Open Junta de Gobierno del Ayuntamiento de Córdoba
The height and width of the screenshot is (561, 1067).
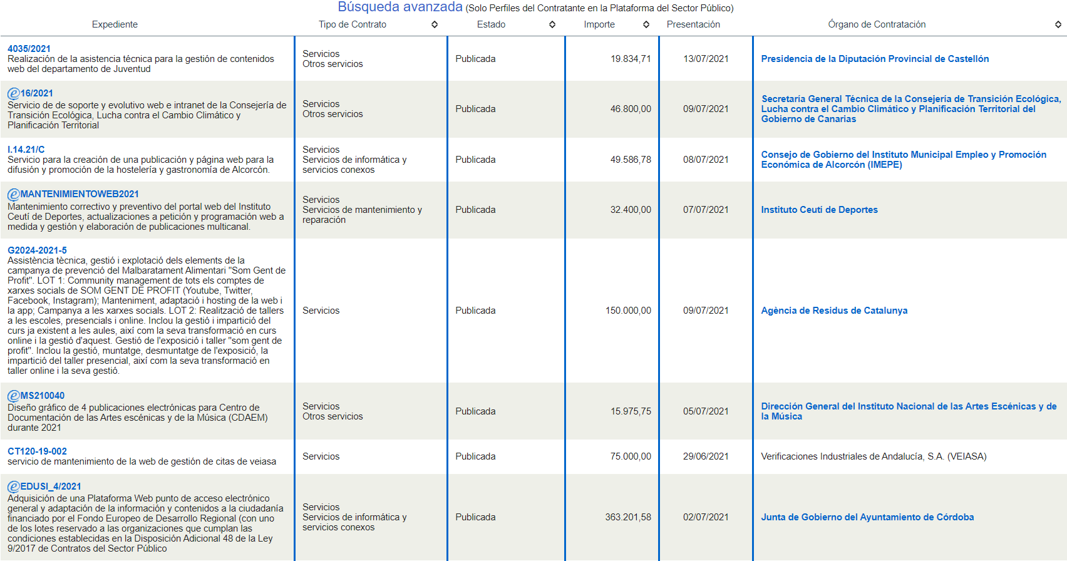click(x=867, y=517)
